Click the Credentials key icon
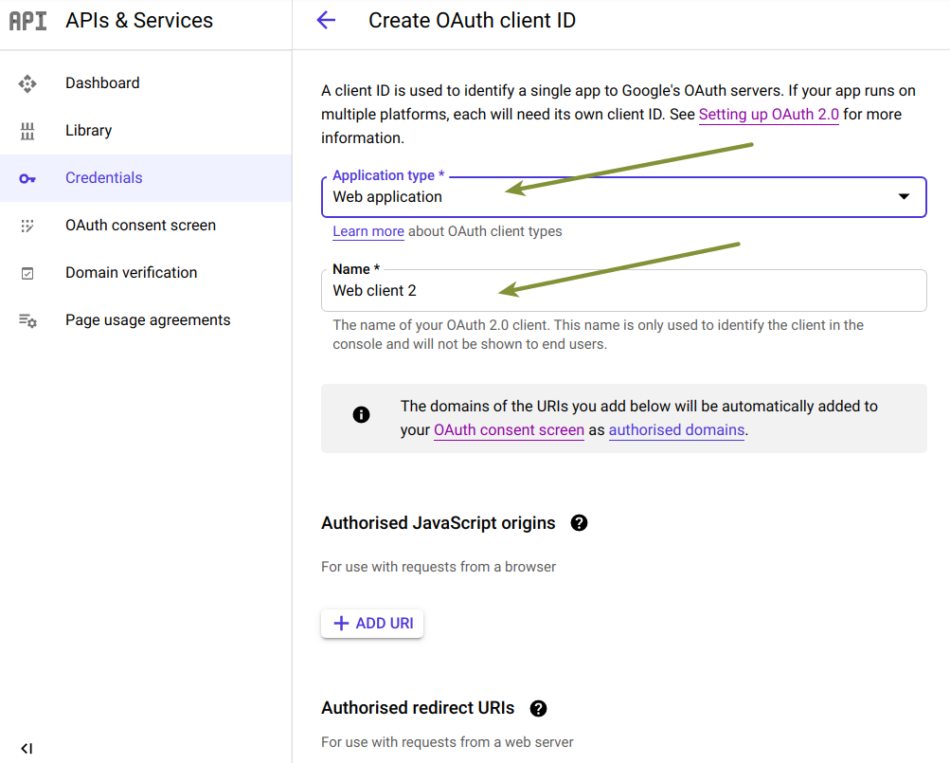The width and height of the screenshot is (950, 763). (x=27, y=178)
